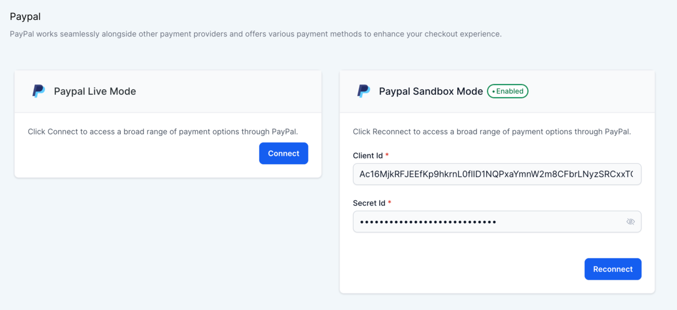Click the Sandbox Mode reconnect description text
The image size is (677, 310).
(491, 131)
